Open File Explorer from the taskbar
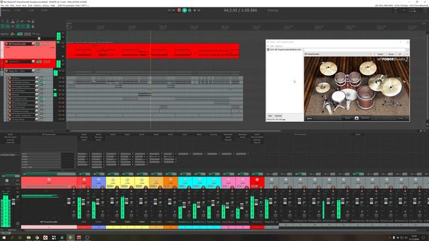 [28, 238]
